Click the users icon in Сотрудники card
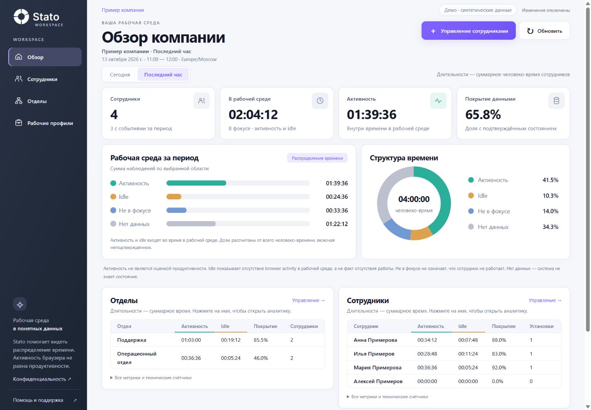Screen dimensions: 591x410 [x=202, y=101]
